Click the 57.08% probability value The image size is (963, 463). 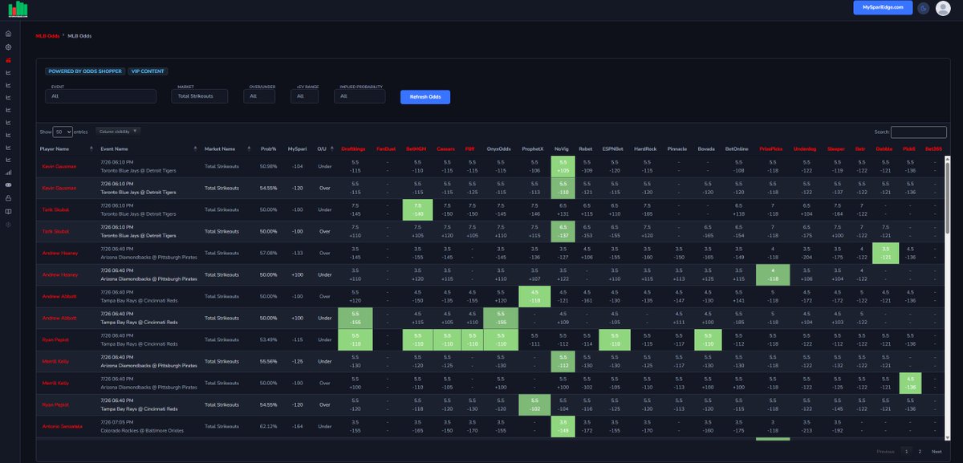point(268,253)
